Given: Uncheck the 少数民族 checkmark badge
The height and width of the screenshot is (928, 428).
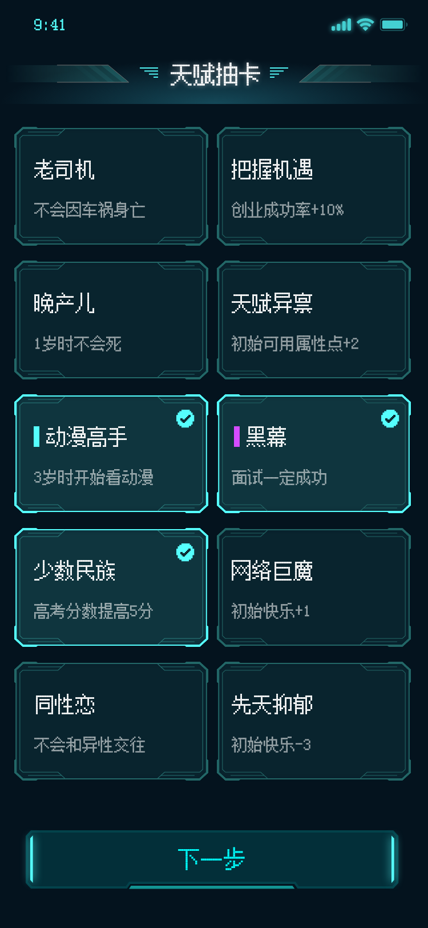Looking at the screenshot, I should click(x=185, y=553).
